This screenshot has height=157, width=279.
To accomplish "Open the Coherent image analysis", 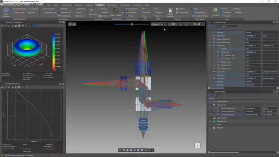I will click(x=131, y=13).
